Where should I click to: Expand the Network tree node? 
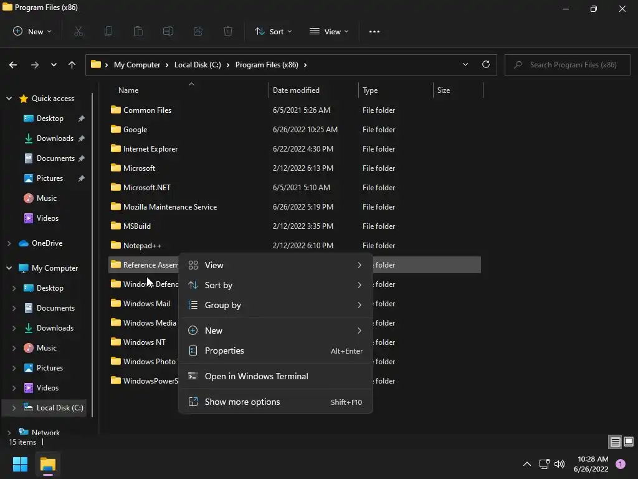coord(9,433)
